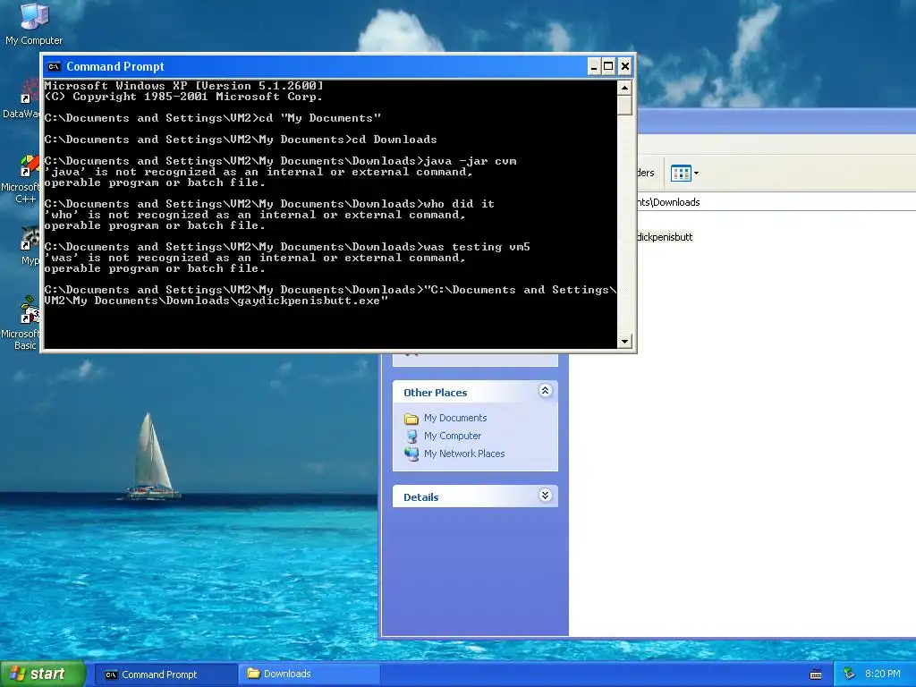The width and height of the screenshot is (916, 687).
Task: Click the "java -jar cvm" command line
Action: (x=280, y=161)
